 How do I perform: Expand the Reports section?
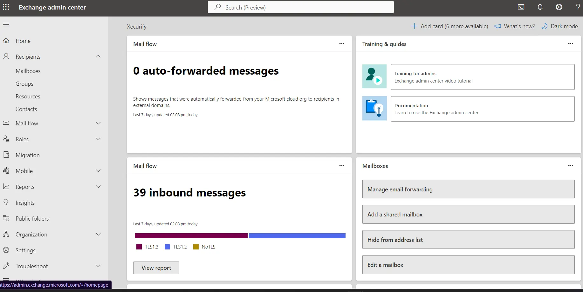pos(98,187)
